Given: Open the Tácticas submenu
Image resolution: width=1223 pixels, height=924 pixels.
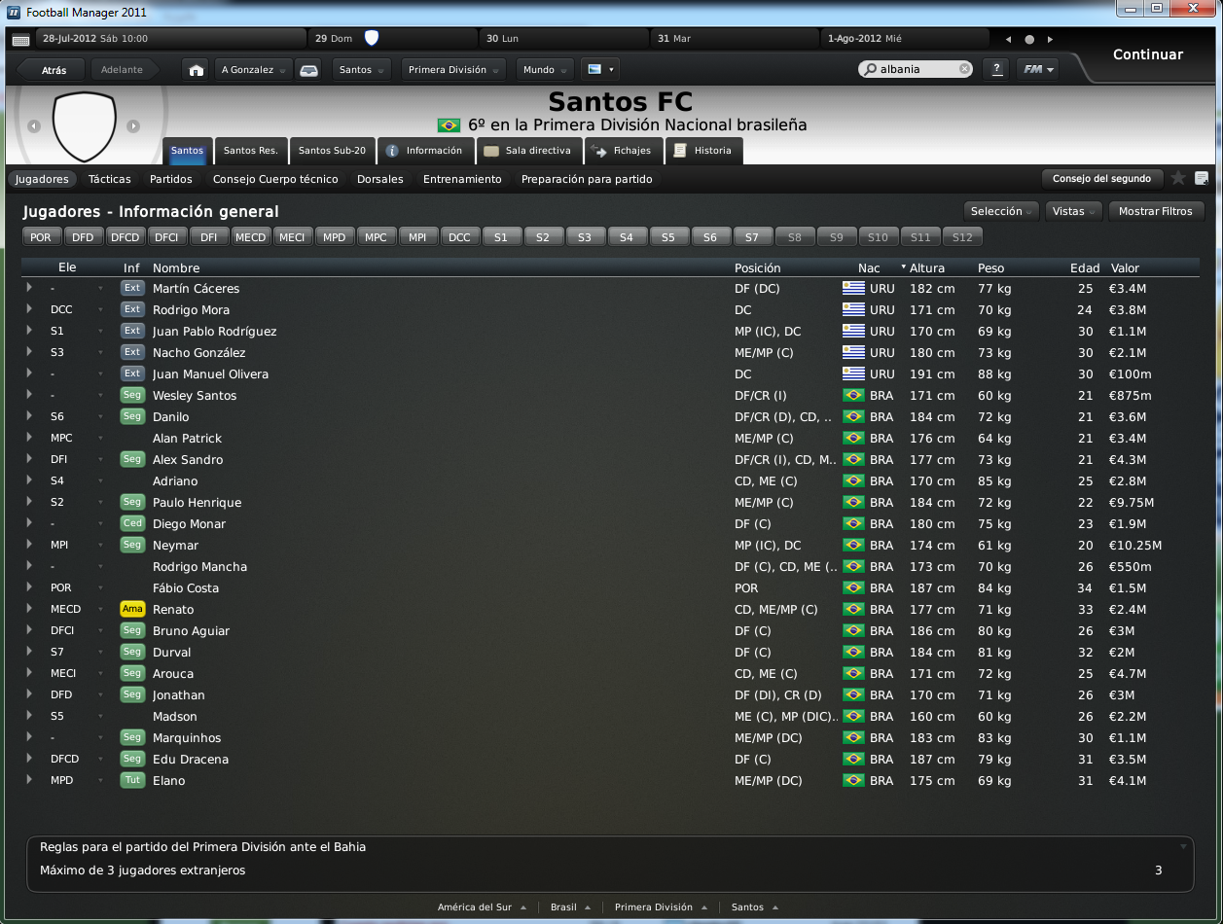Looking at the screenshot, I should point(109,179).
